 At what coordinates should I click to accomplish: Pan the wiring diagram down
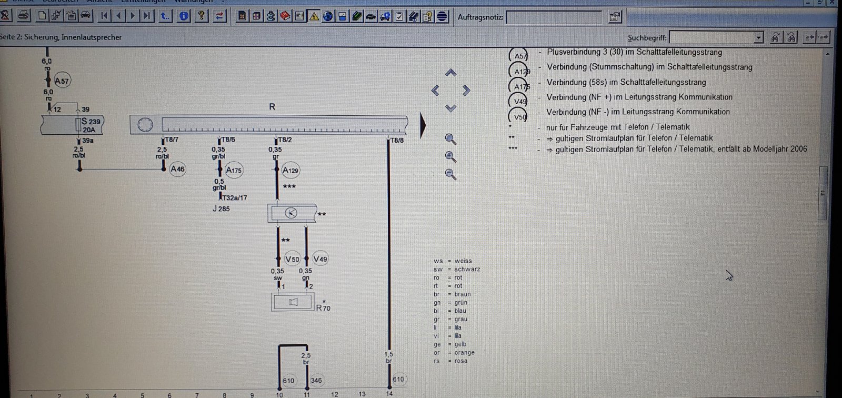[x=451, y=108]
